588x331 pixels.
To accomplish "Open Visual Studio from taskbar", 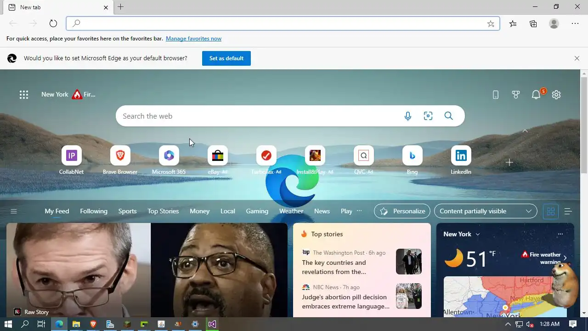I will pos(212,324).
